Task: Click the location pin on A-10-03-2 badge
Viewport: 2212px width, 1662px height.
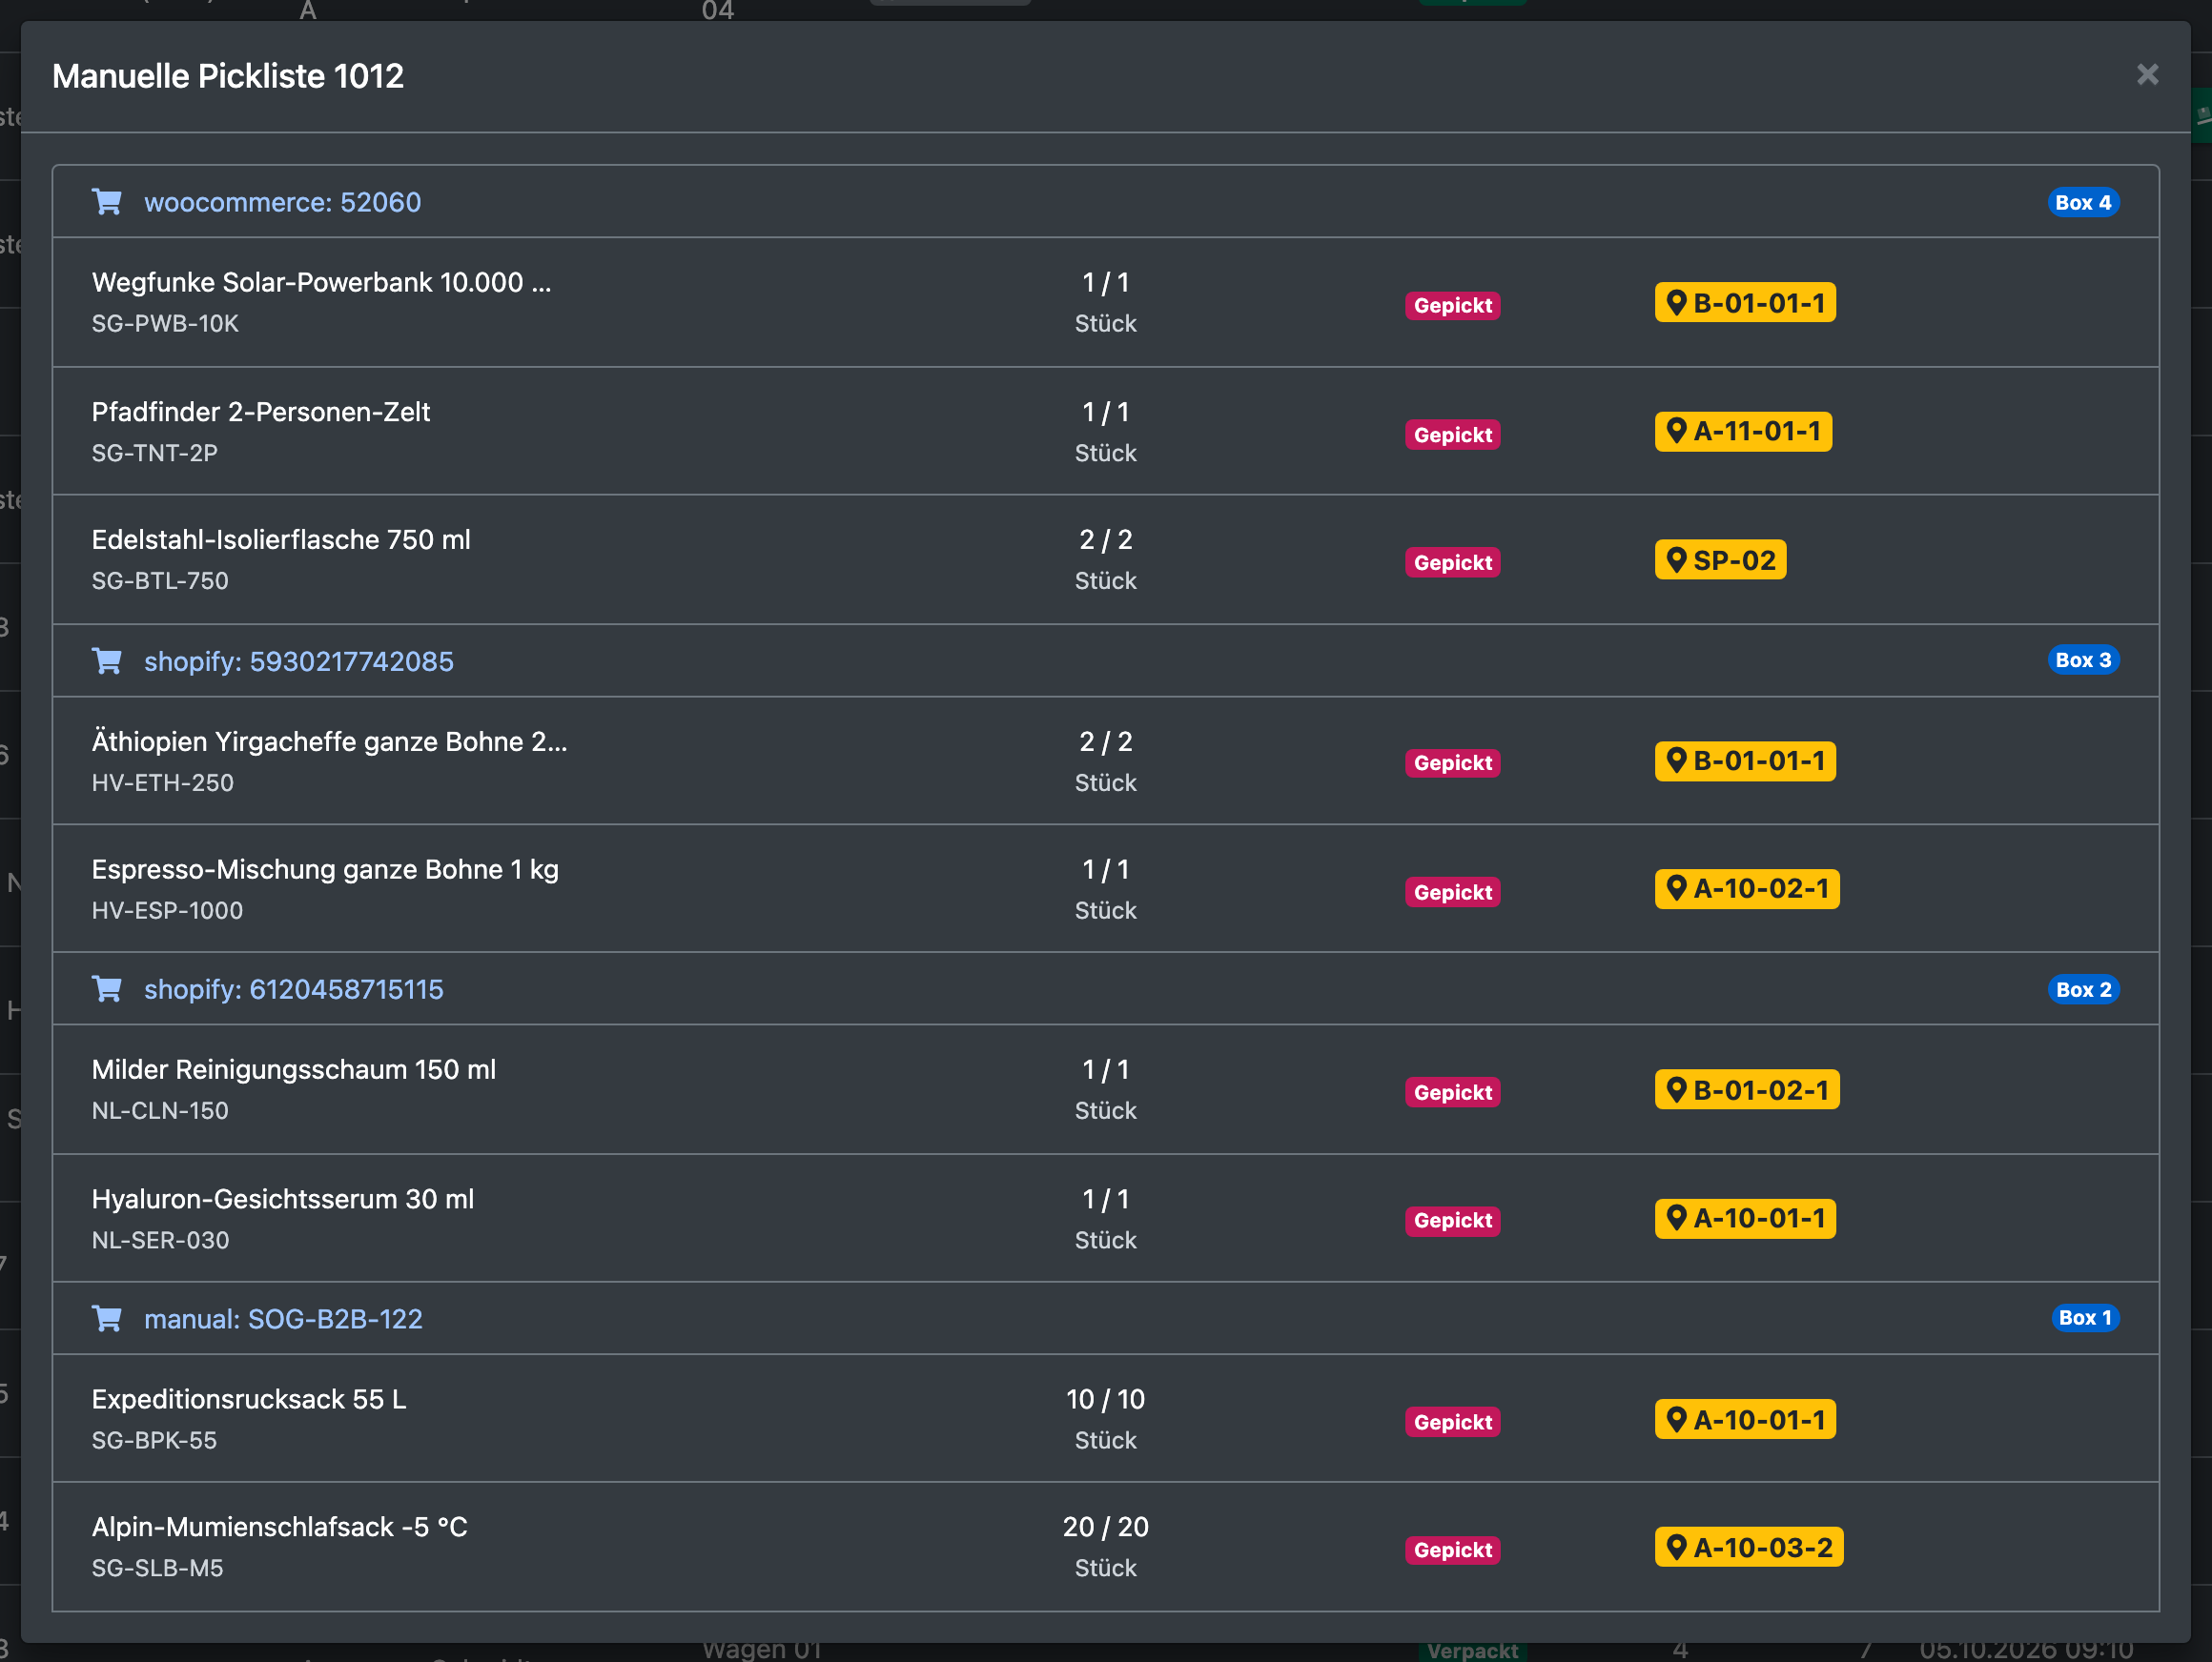Action: 1677,1547
